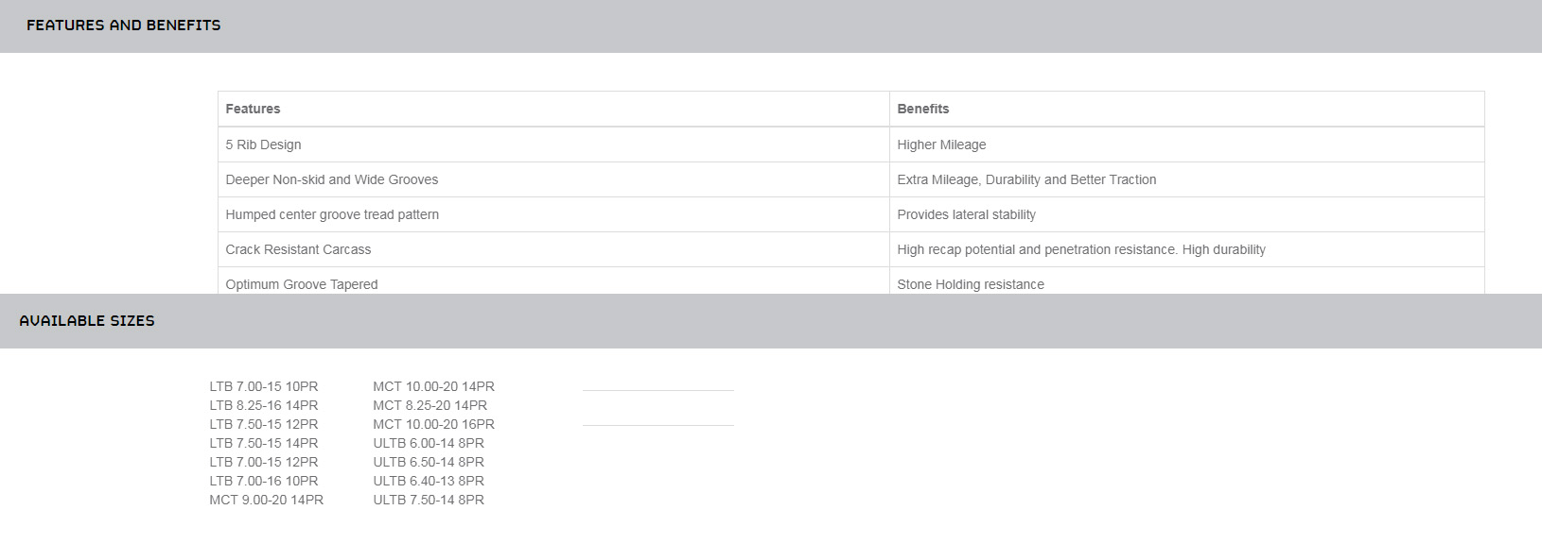Click the Benefits column header

pos(922,110)
